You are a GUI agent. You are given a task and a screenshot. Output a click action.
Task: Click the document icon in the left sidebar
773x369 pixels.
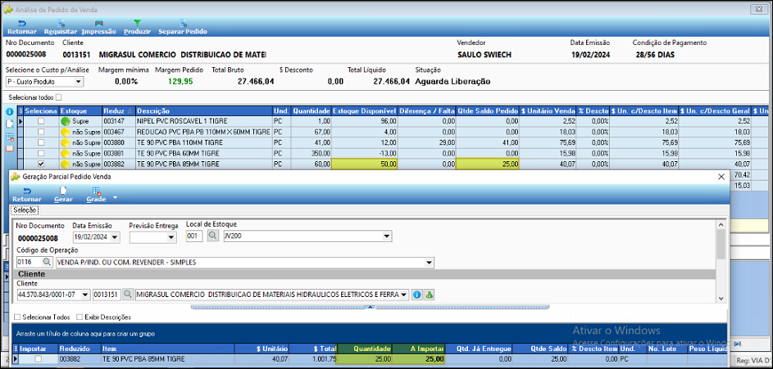point(9,124)
